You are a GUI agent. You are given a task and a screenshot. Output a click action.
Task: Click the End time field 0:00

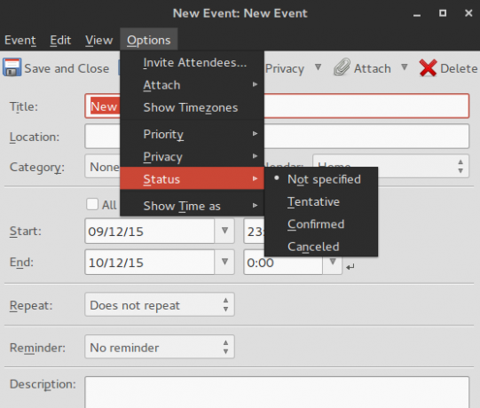[x=283, y=262]
